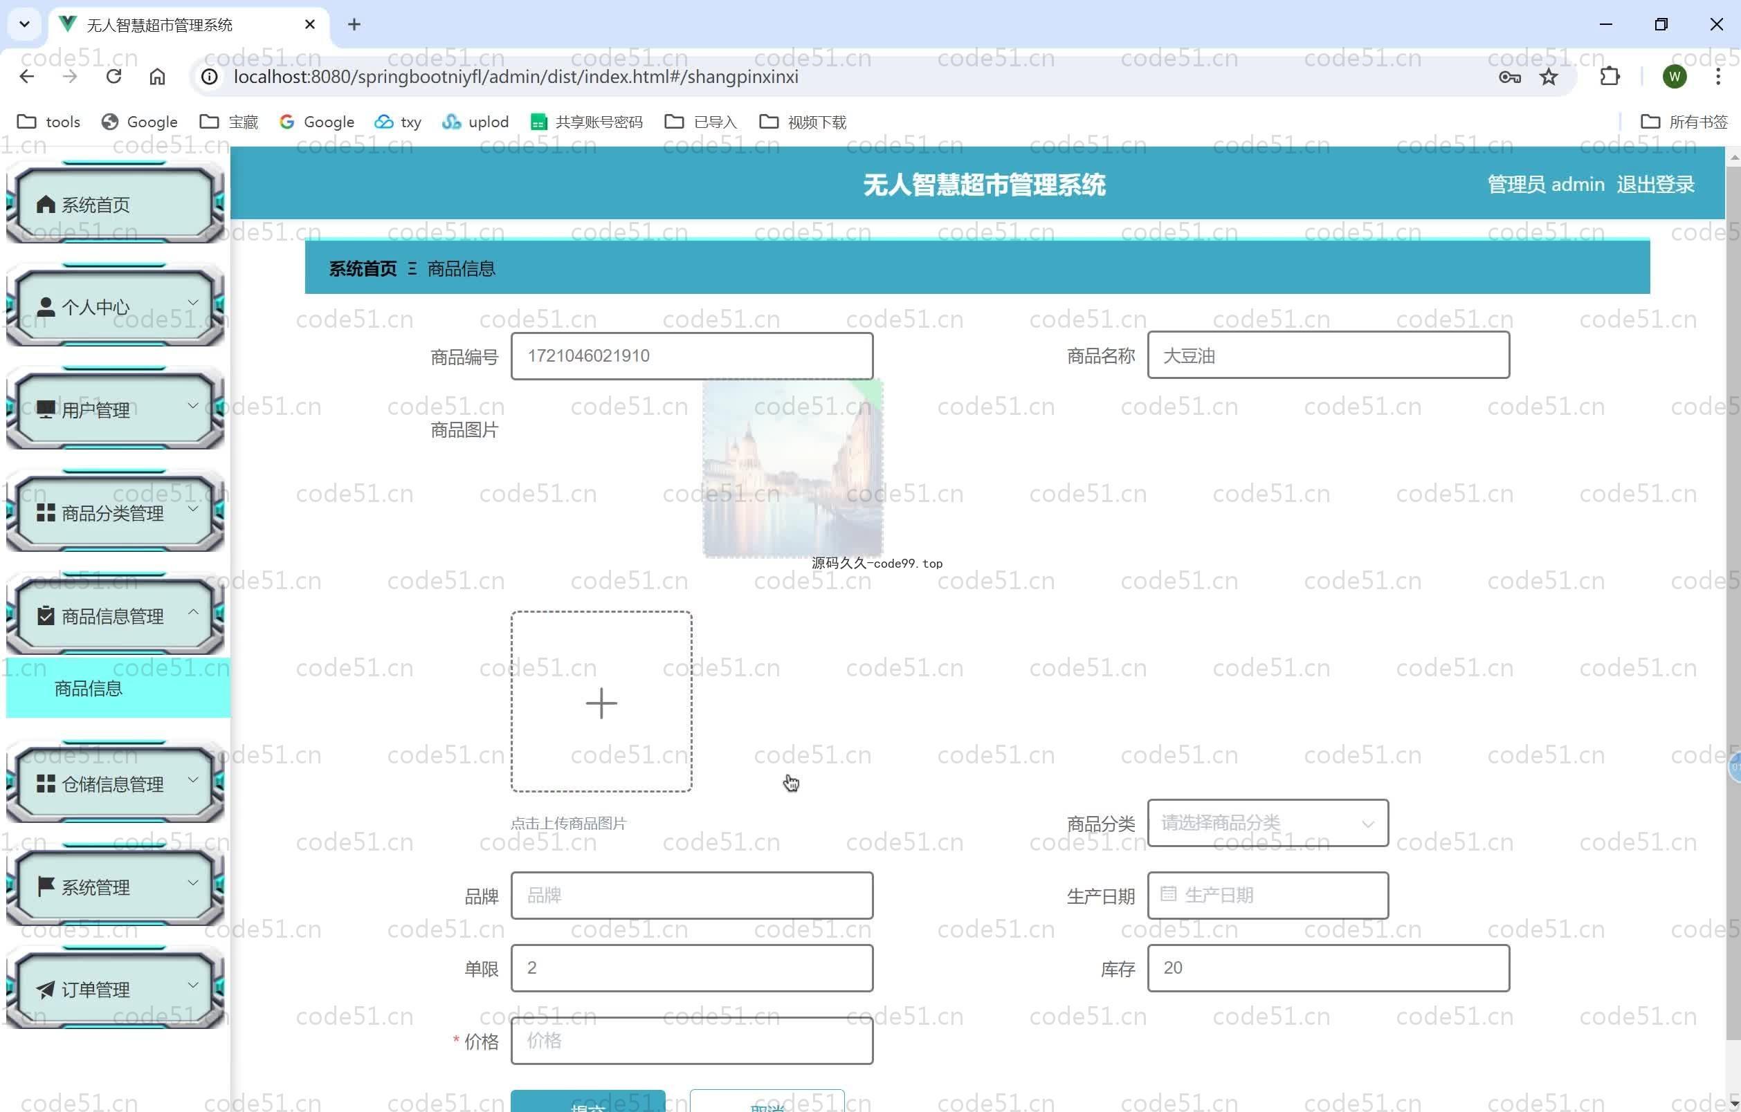Click the 价格 input field
Screen dimensions: 1741x1112
coord(692,1041)
